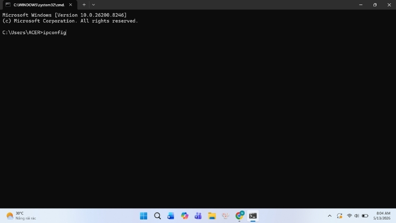Open the sync status tray icon

(340, 216)
